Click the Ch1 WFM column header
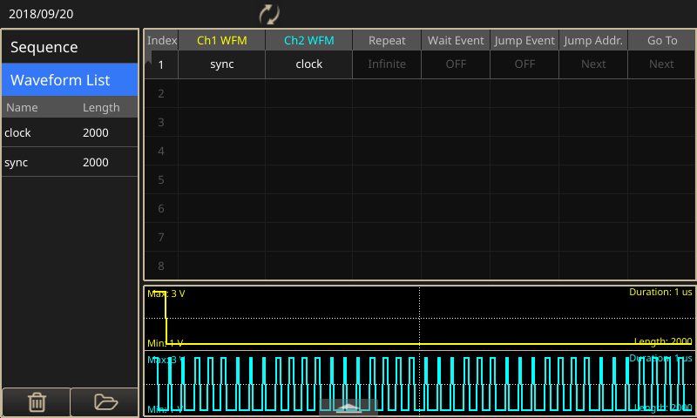The image size is (697, 418). point(221,40)
